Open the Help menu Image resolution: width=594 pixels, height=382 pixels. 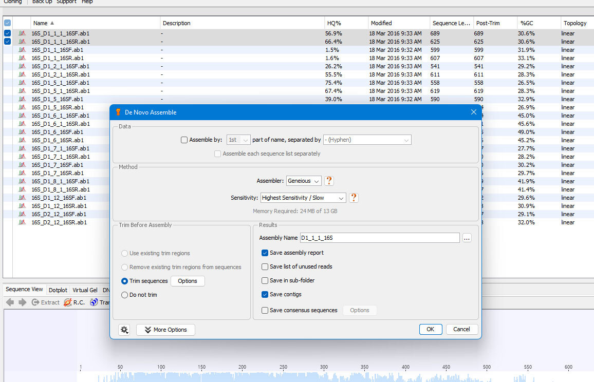click(x=87, y=2)
